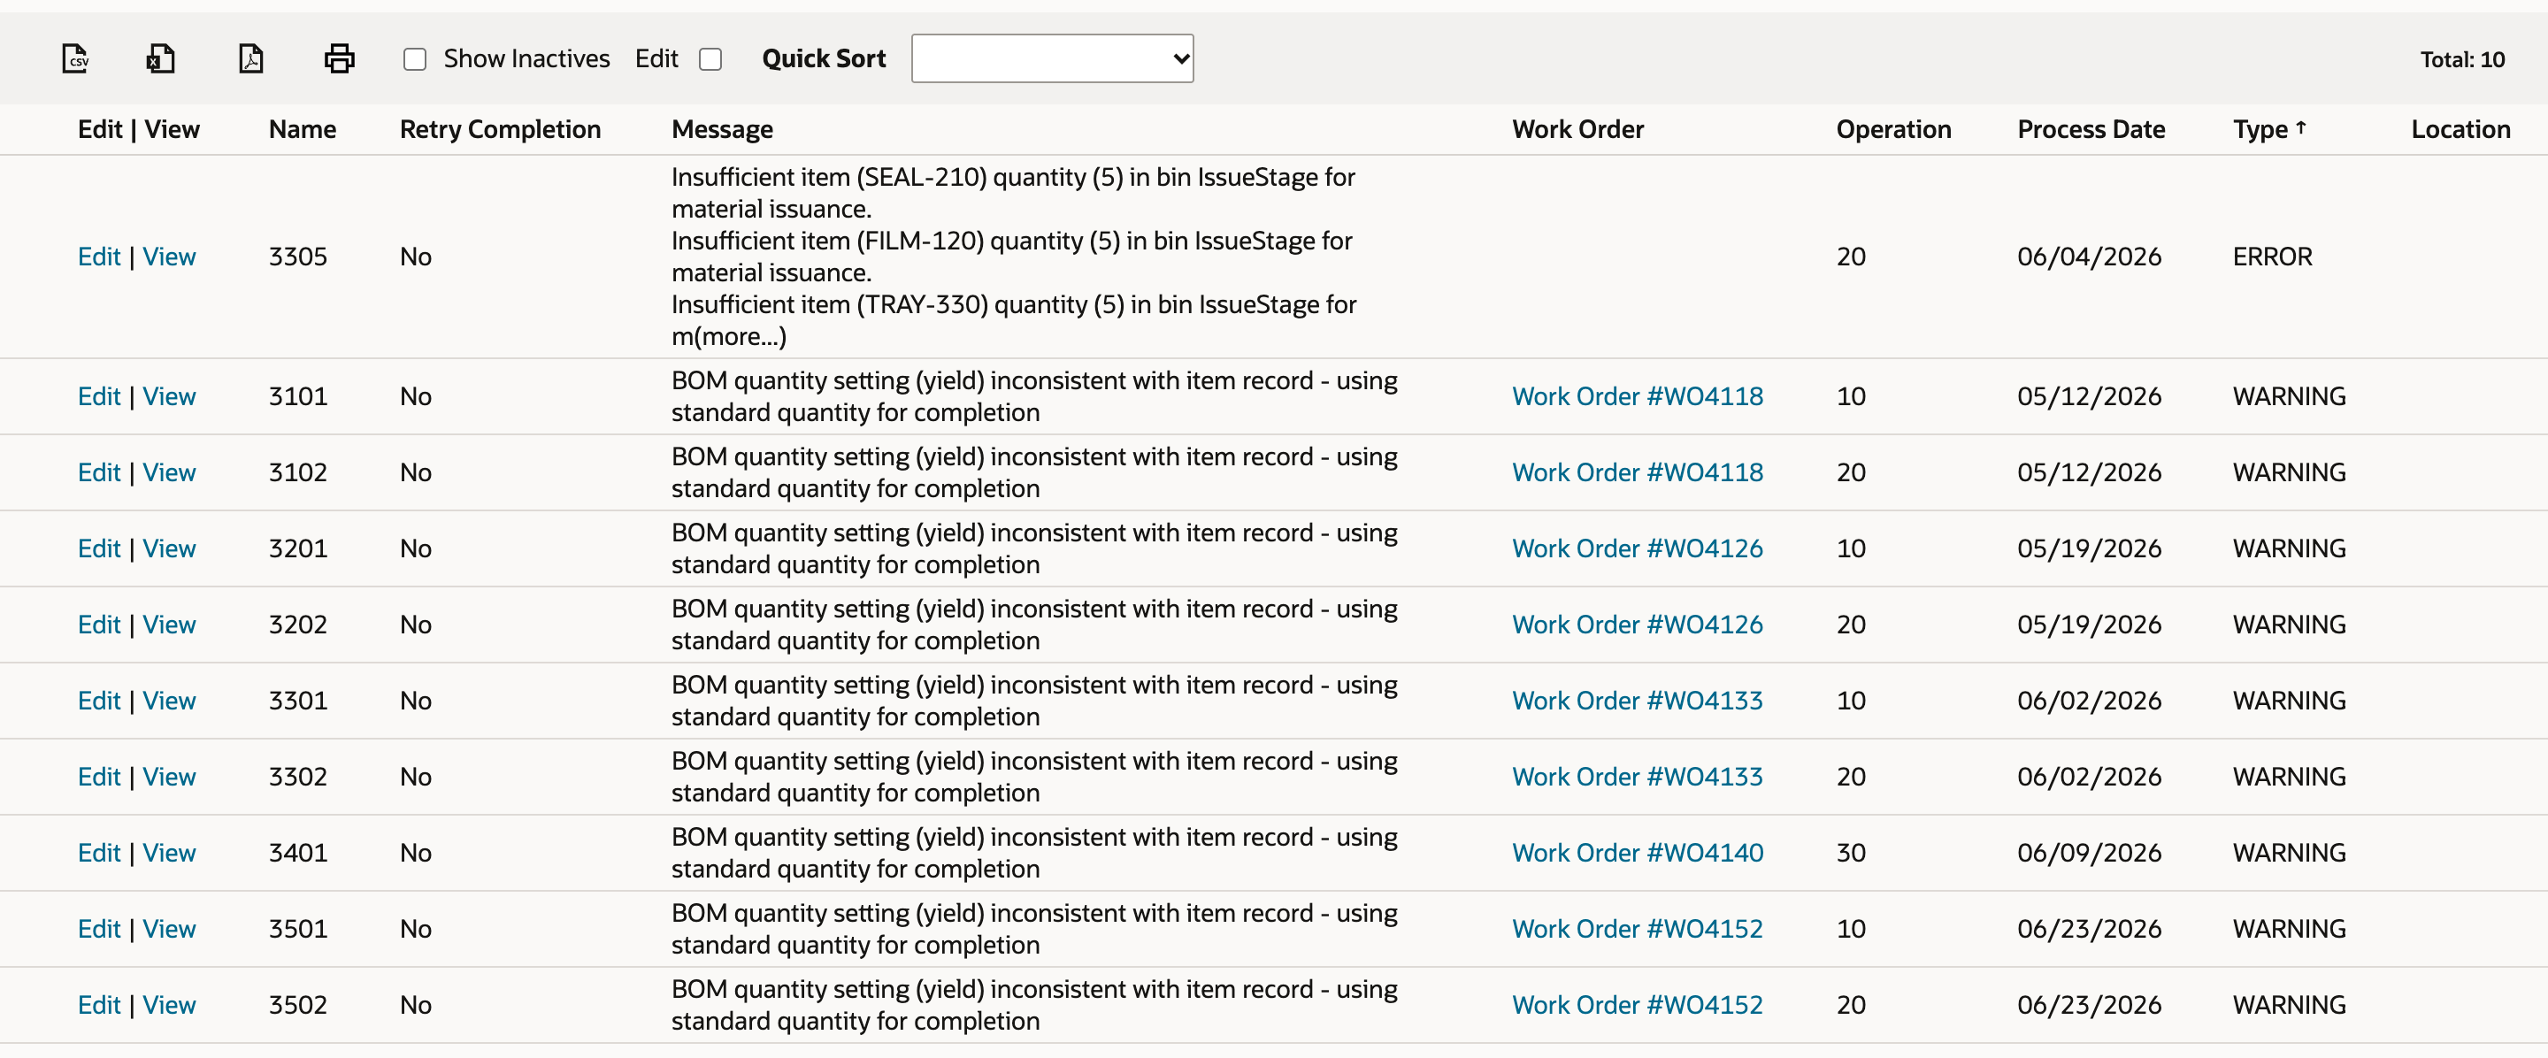Open Work Order #WO4118 for record 3101
The width and height of the screenshot is (2548, 1058).
point(1637,396)
